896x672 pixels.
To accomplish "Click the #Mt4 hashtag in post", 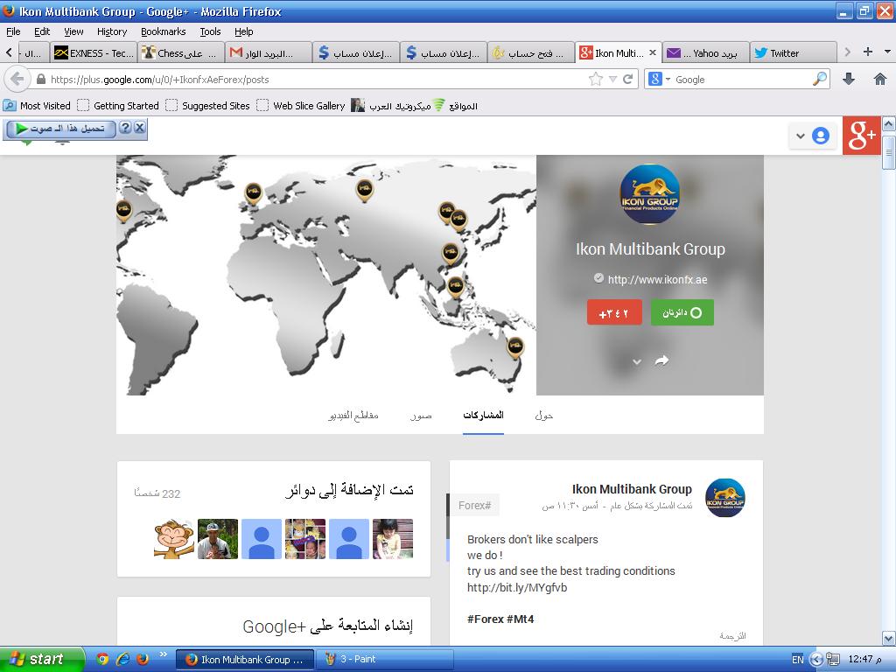I will (x=521, y=619).
